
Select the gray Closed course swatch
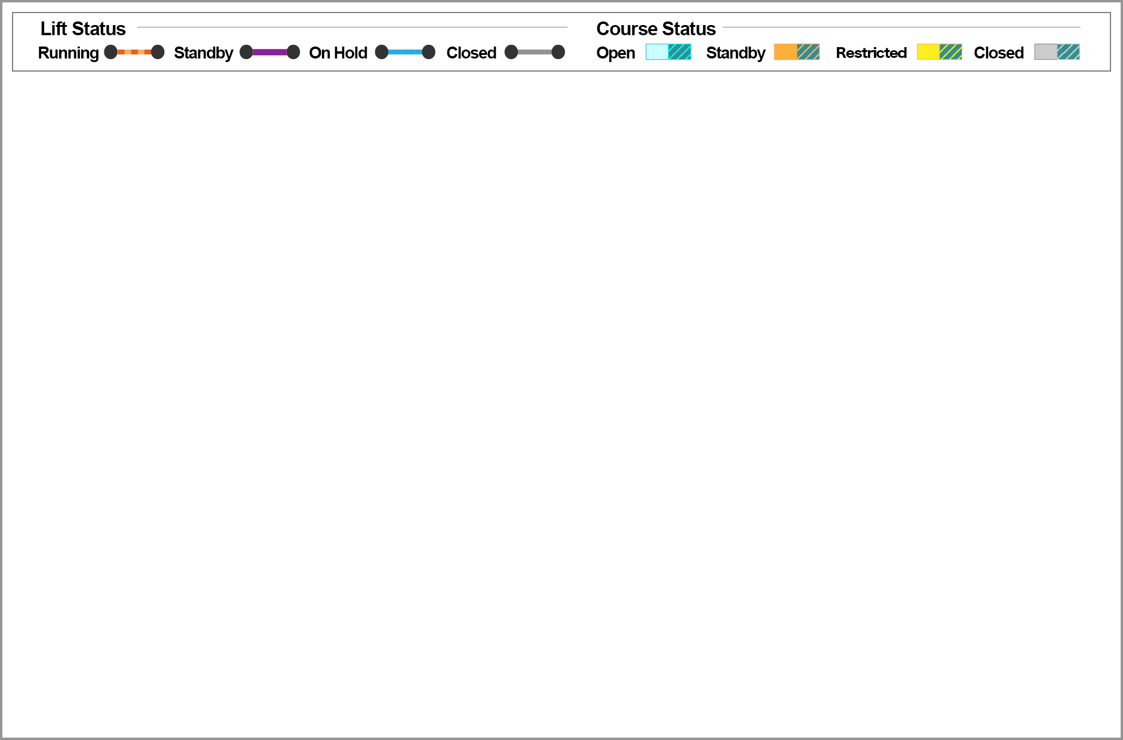(x=1057, y=52)
